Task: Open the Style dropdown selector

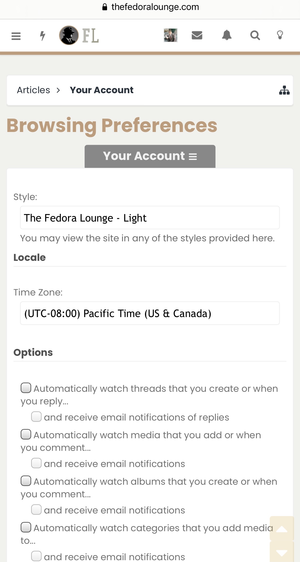Action: pos(150,218)
